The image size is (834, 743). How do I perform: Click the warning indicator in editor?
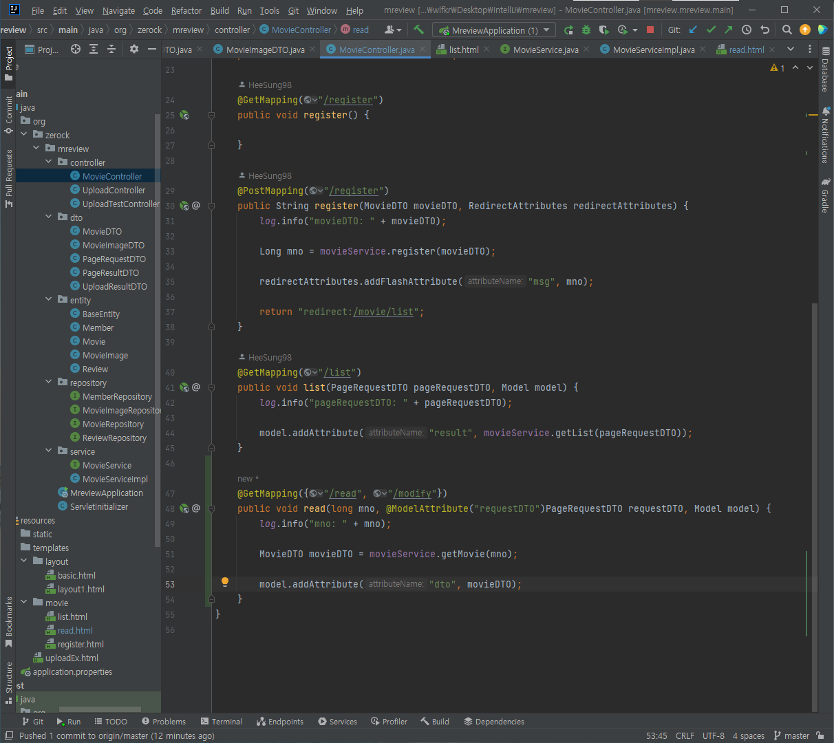point(778,67)
